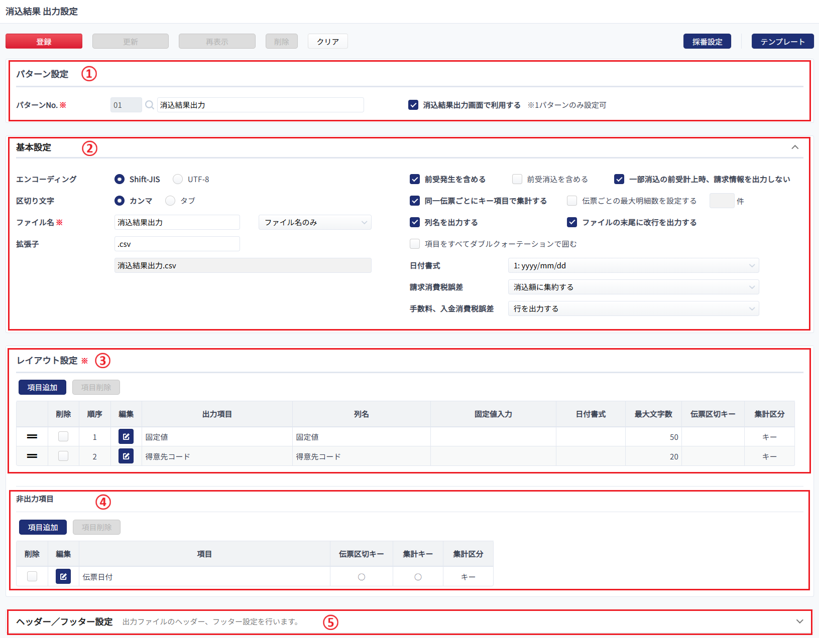The height and width of the screenshot is (638, 819).
Task: Click 項目追加 in レイアウト設定 section
Action: pyautogui.click(x=42, y=387)
